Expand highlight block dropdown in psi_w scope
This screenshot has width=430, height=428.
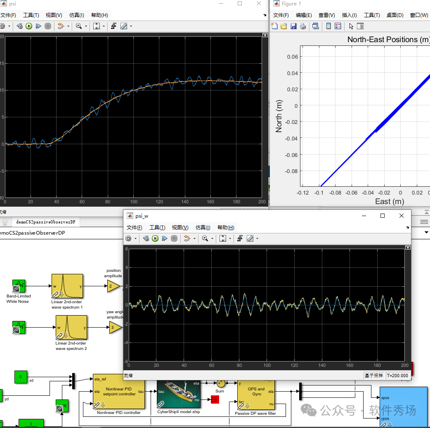pyautogui.click(x=194, y=238)
